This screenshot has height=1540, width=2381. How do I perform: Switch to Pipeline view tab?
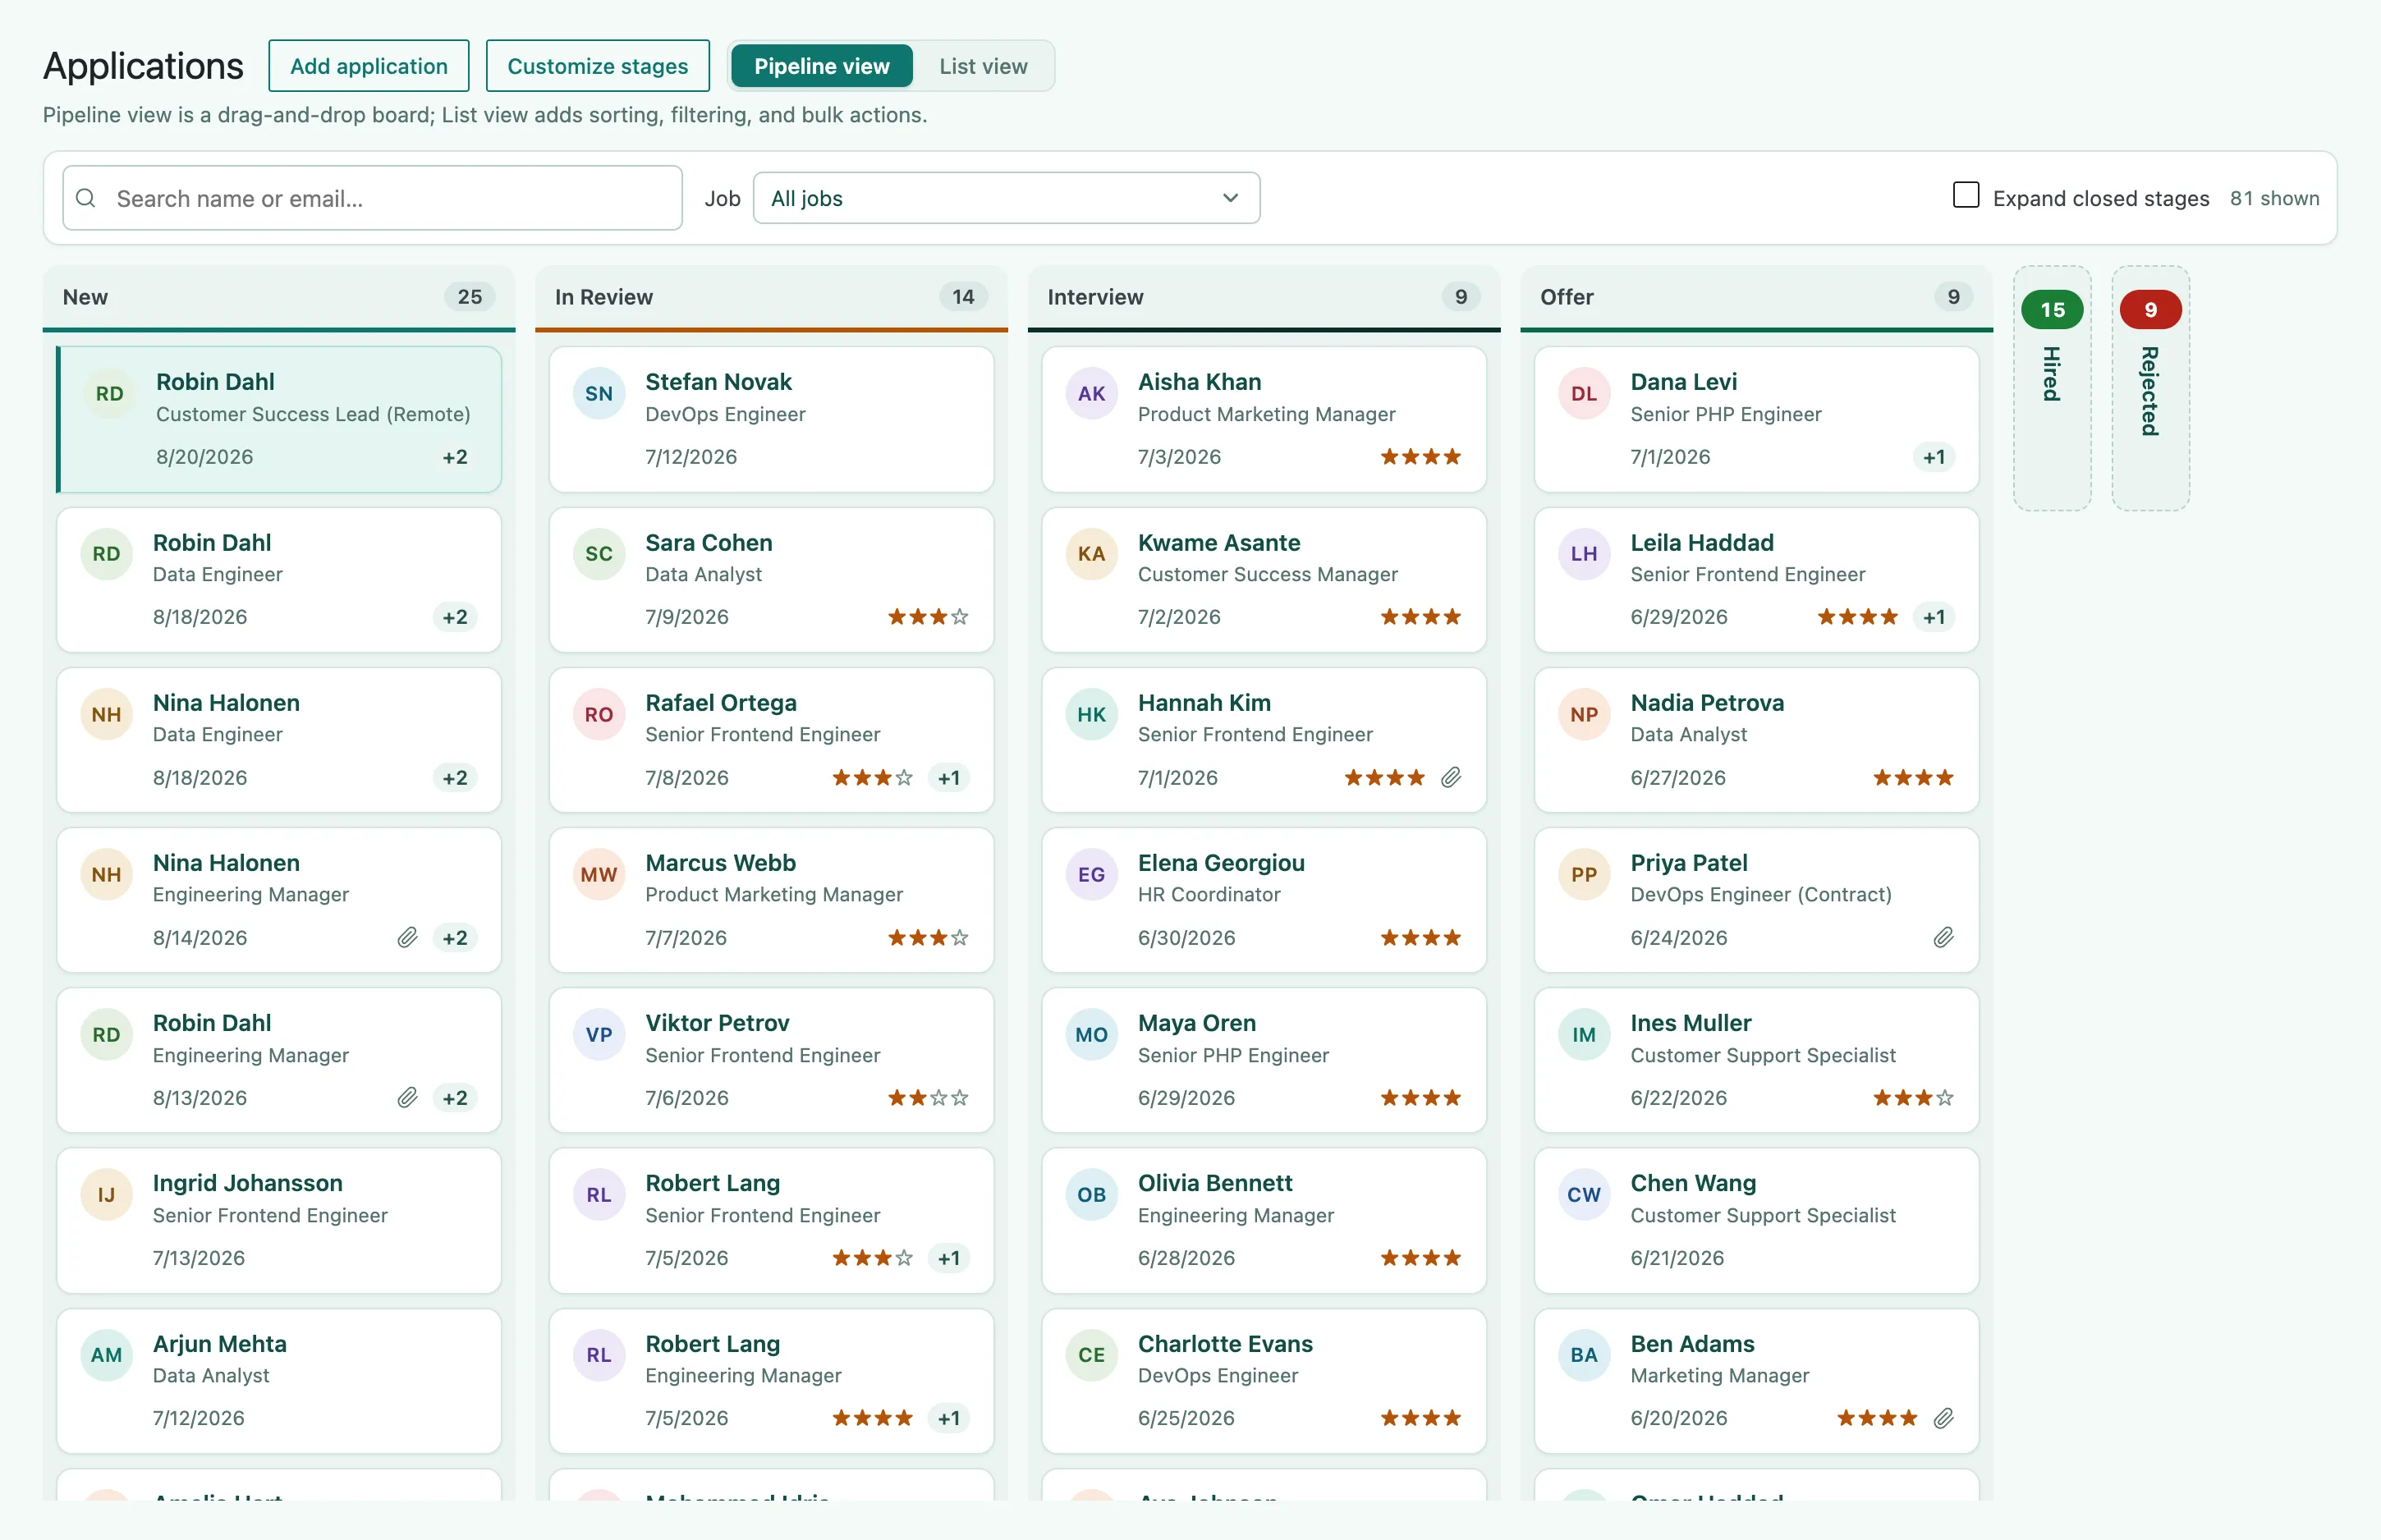point(821,66)
